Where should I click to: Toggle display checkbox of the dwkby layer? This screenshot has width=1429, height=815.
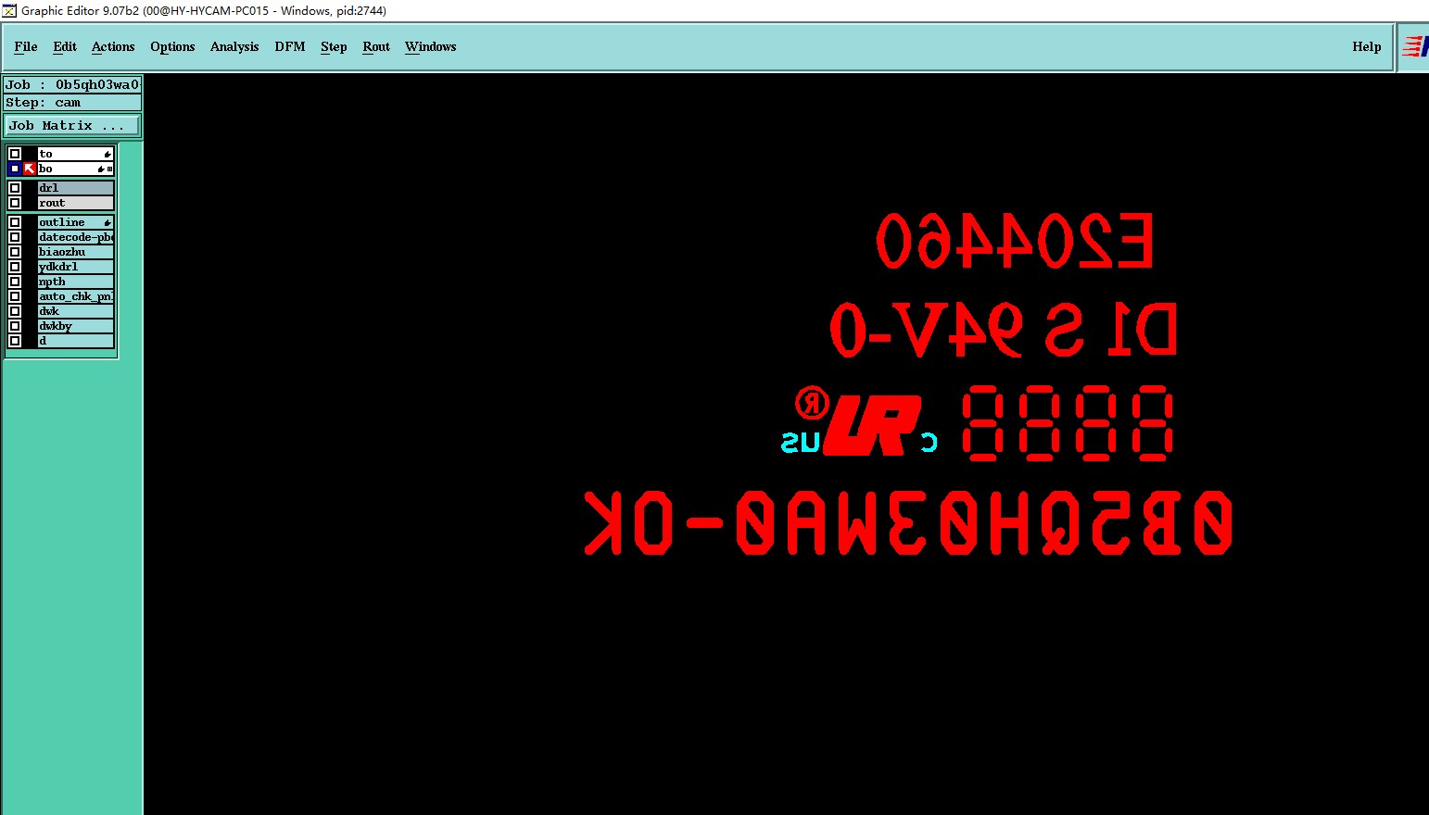tap(15, 326)
